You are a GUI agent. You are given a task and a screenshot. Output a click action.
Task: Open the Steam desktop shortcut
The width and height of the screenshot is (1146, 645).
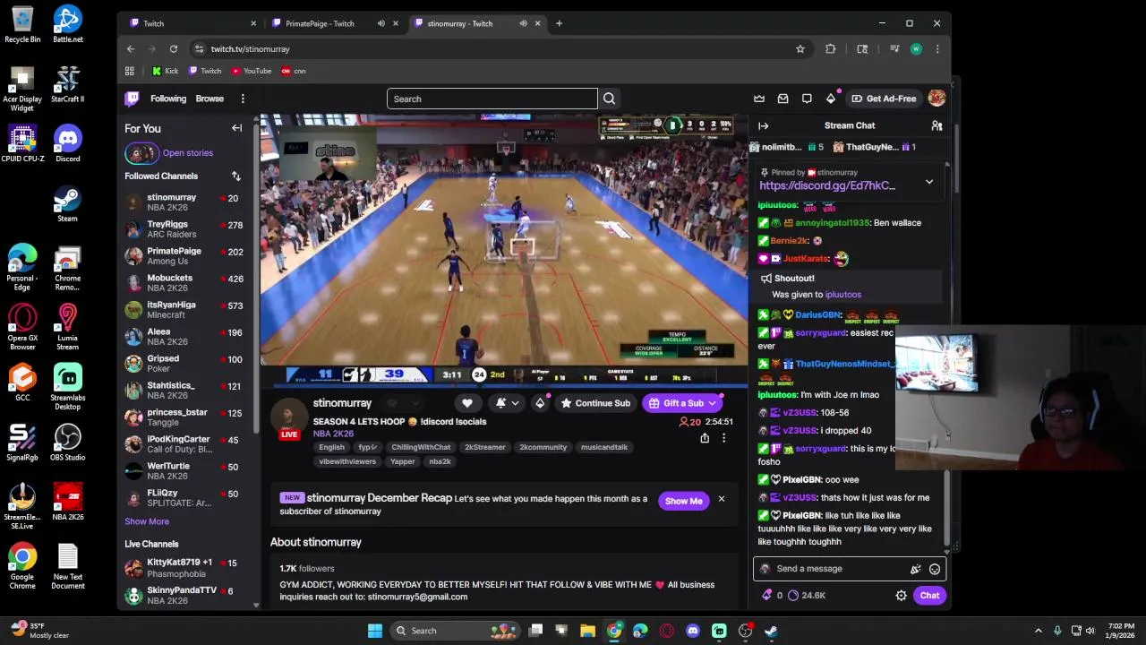(67, 204)
